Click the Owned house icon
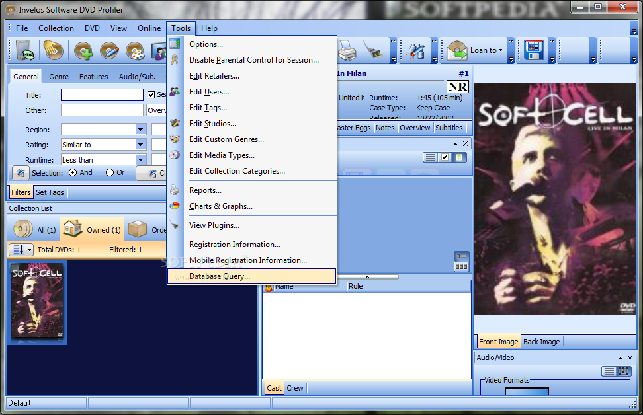The image size is (643, 415). pos(73,229)
